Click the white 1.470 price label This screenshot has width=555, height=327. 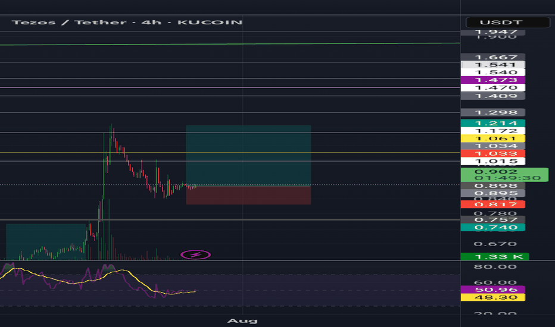[x=492, y=87]
